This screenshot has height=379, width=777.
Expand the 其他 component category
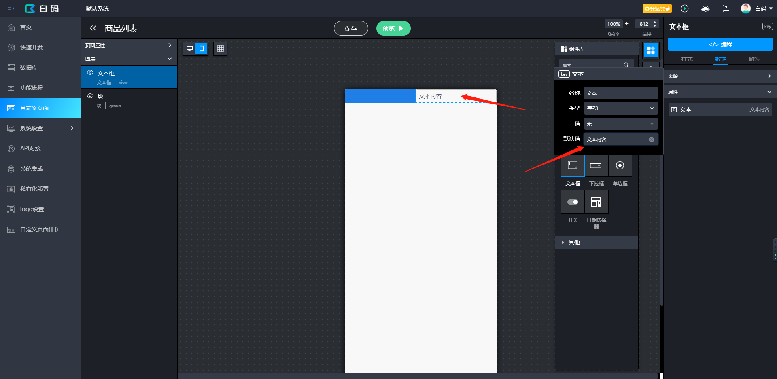click(x=597, y=242)
